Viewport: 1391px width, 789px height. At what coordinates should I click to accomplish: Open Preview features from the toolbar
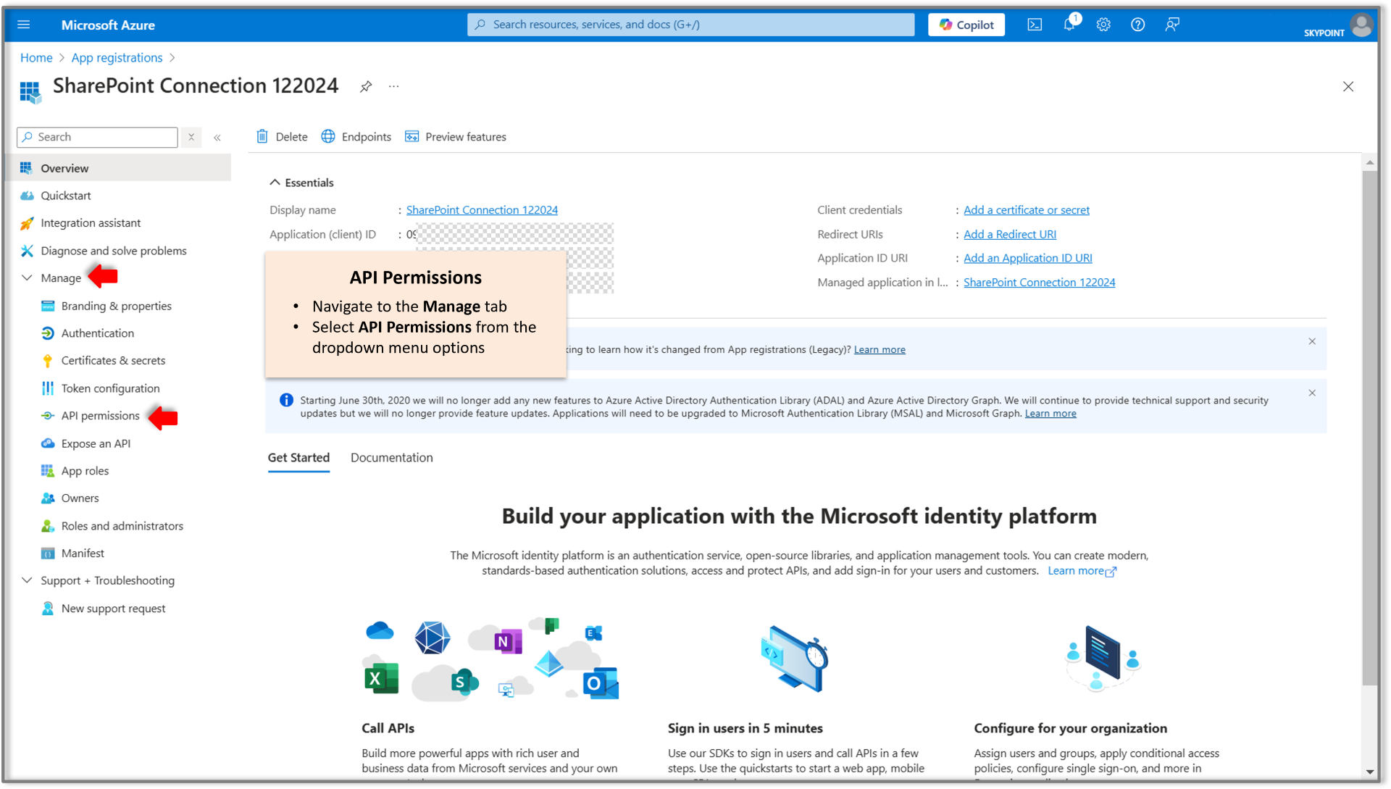(456, 137)
